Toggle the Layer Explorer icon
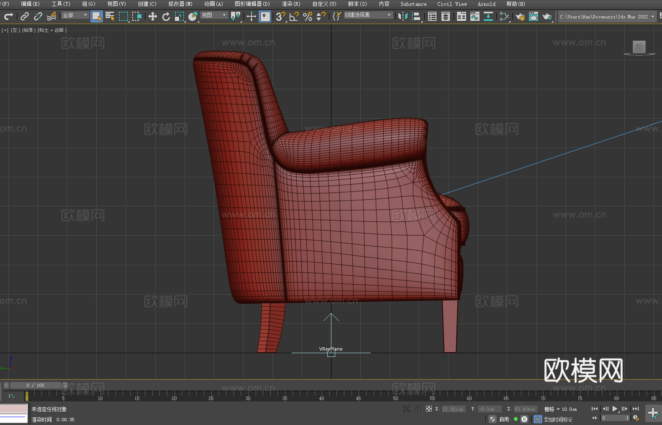This screenshot has height=425, width=662. pos(446,16)
